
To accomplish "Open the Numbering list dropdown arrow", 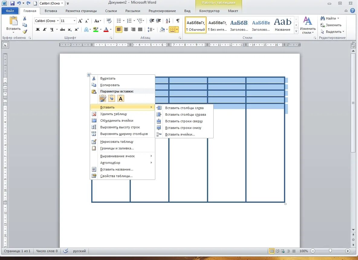I will [x=134, y=21].
